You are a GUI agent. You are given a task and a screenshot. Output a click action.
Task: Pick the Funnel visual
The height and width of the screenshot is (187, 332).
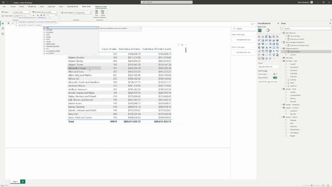click(263, 44)
